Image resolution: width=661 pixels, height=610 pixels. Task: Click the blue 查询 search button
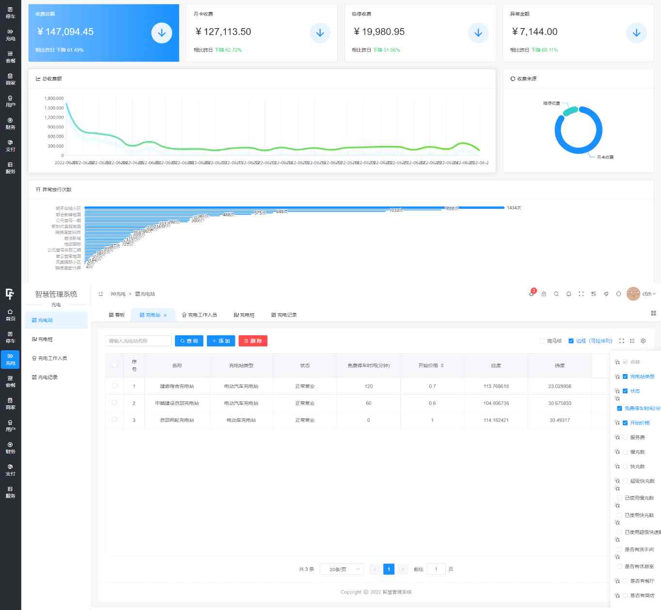pyautogui.click(x=189, y=341)
